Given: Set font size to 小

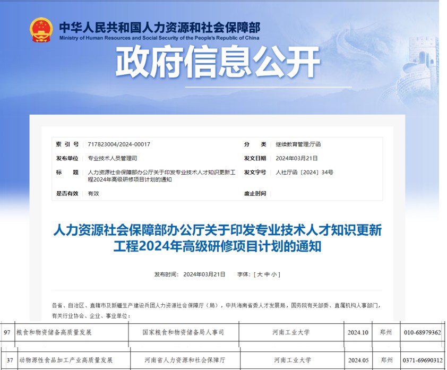Looking at the screenshot, I should click(274, 274).
